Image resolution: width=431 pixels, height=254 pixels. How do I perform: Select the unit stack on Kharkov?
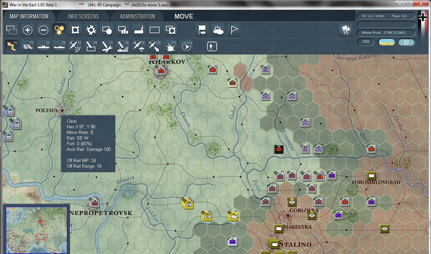point(161,70)
